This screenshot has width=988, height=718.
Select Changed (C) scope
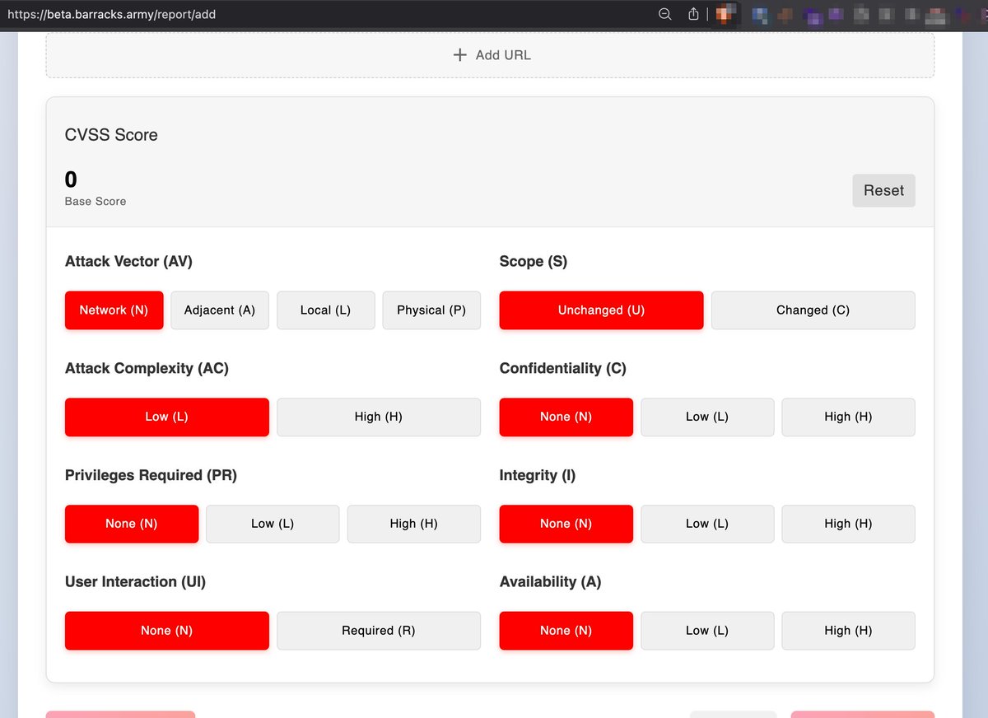(x=813, y=310)
